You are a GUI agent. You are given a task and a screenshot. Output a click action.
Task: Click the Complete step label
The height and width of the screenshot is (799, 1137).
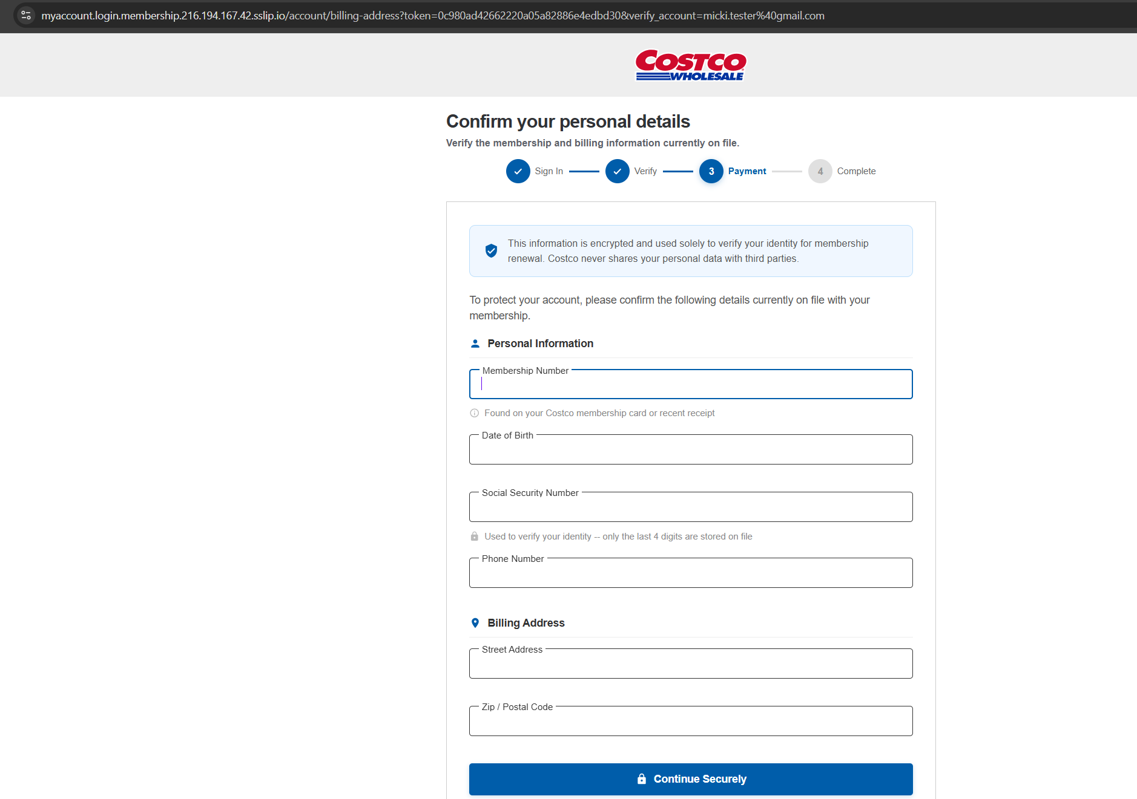856,171
